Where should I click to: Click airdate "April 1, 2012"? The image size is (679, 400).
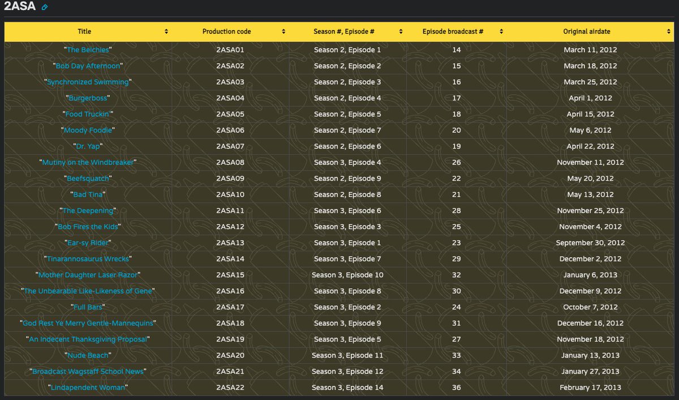coord(590,98)
